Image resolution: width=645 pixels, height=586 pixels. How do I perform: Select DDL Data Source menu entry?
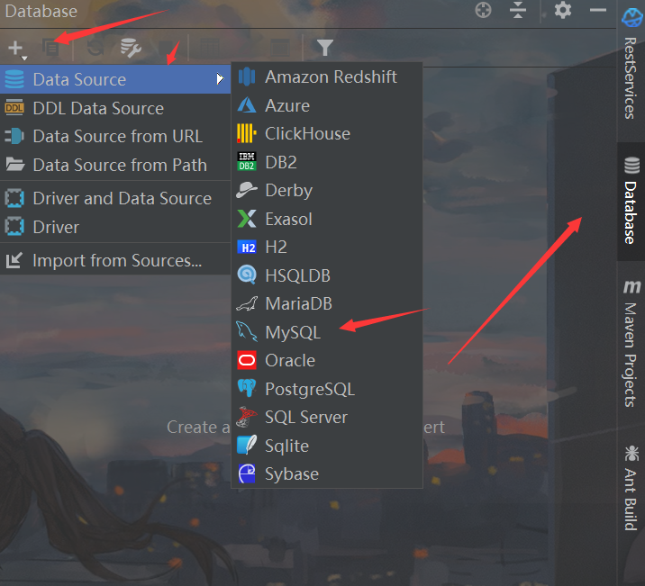(115, 109)
